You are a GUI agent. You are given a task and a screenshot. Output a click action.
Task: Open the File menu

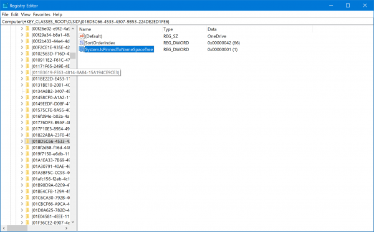(5, 14)
